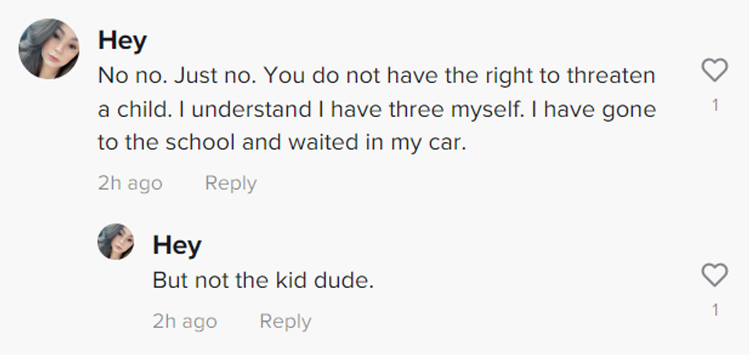Click the like count under the reply's heart
This screenshot has height=355, width=749.
point(715,309)
